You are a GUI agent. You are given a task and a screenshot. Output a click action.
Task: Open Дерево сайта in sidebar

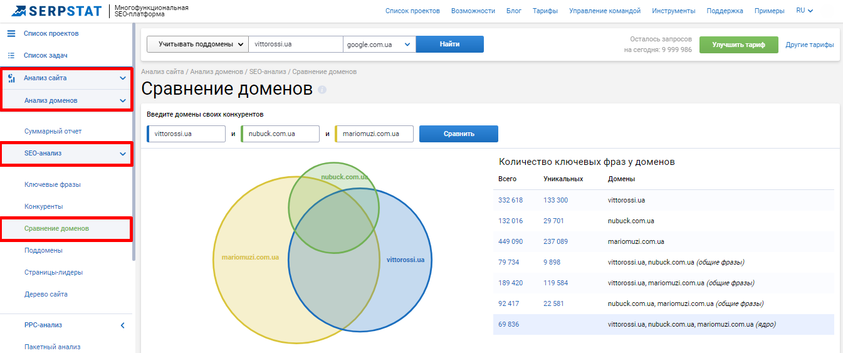pyautogui.click(x=46, y=294)
